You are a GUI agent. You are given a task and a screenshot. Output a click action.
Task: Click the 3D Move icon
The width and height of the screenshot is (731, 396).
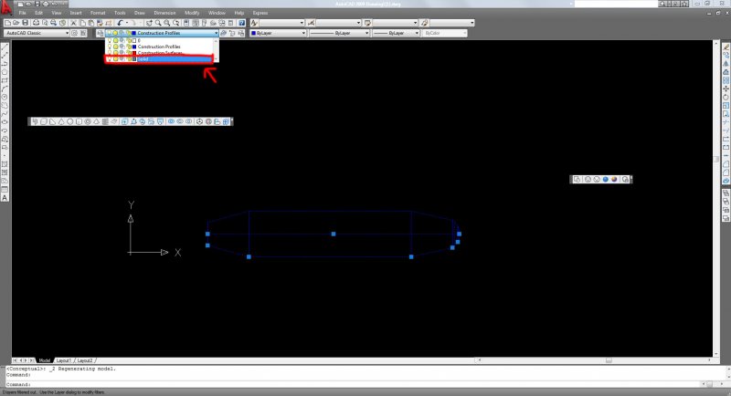(199, 121)
